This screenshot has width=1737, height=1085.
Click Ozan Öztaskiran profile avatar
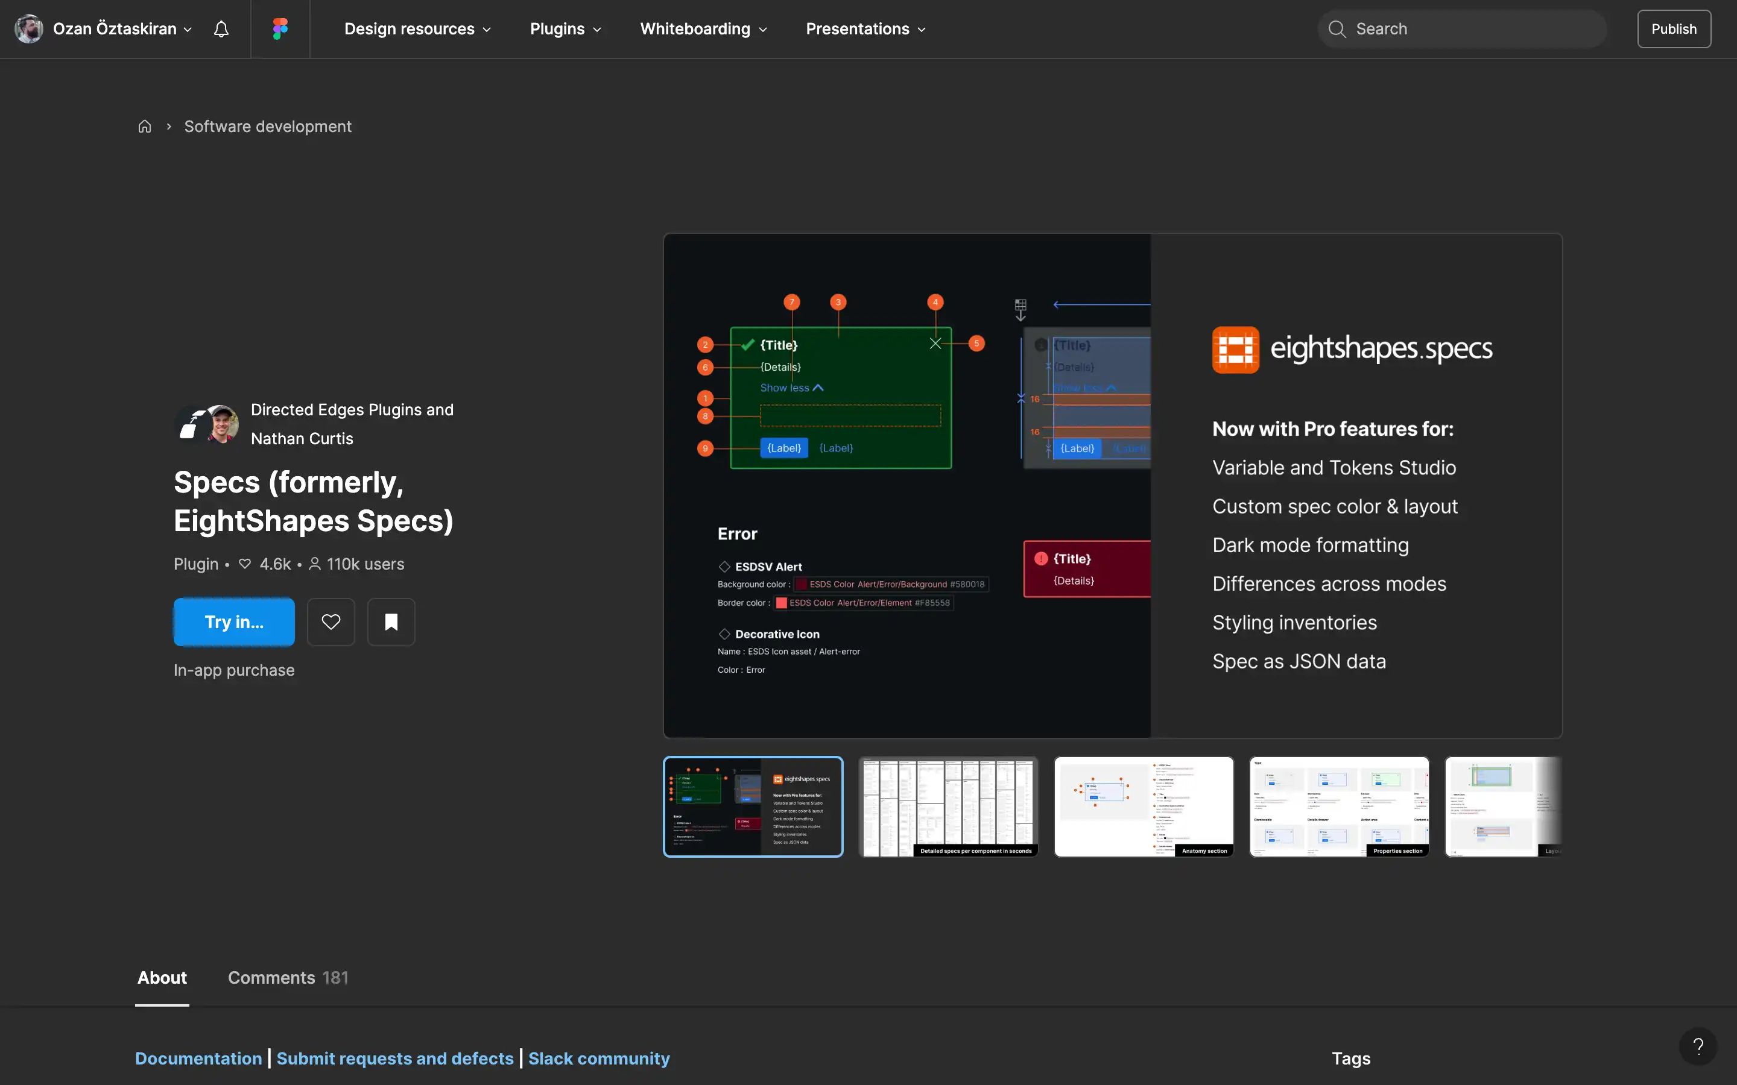point(29,29)
